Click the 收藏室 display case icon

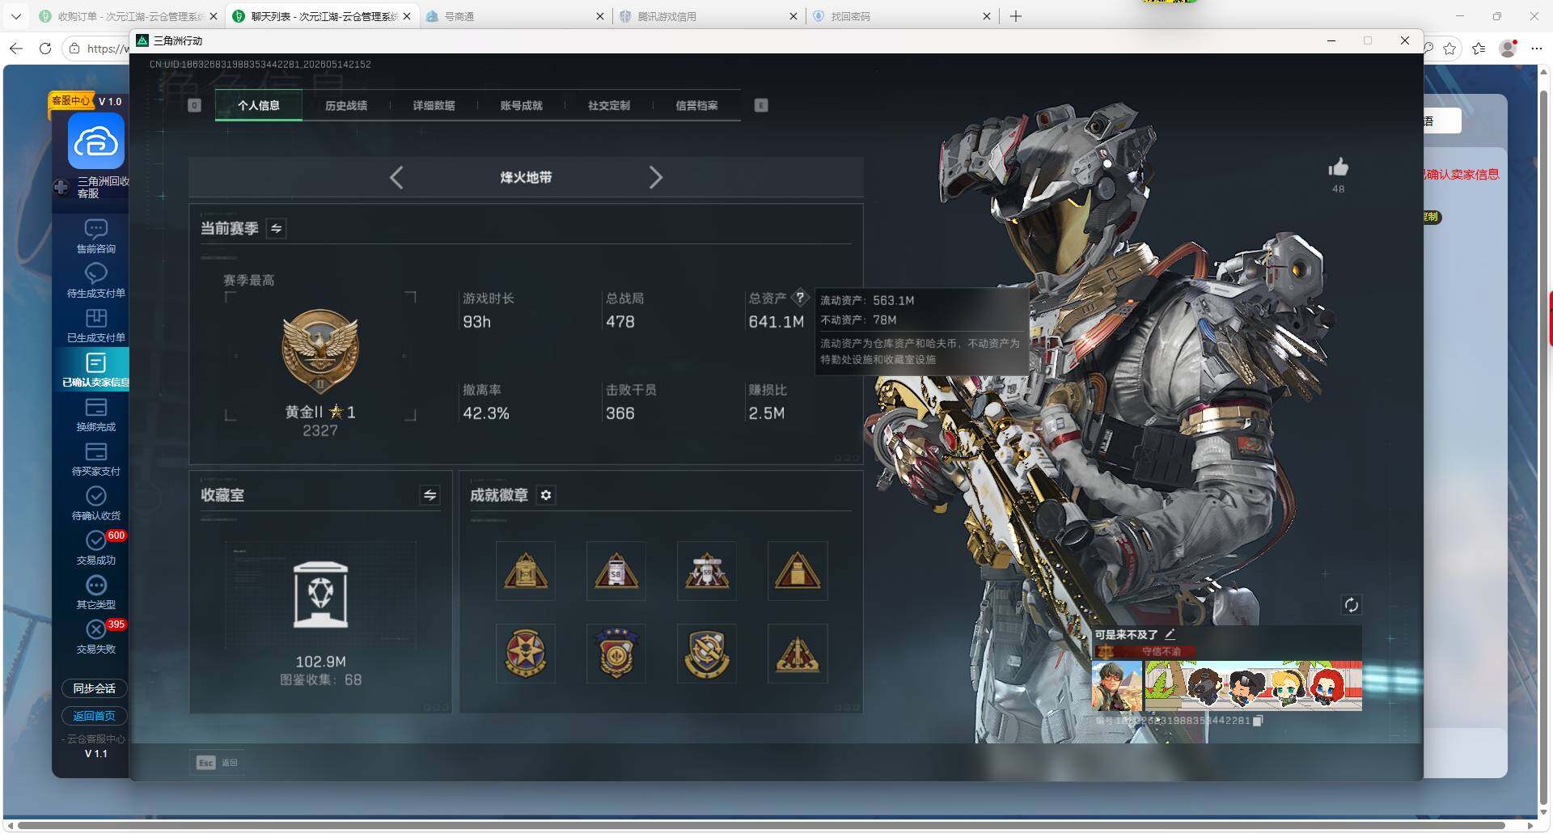pyautogui.click(x=320, y=595)
